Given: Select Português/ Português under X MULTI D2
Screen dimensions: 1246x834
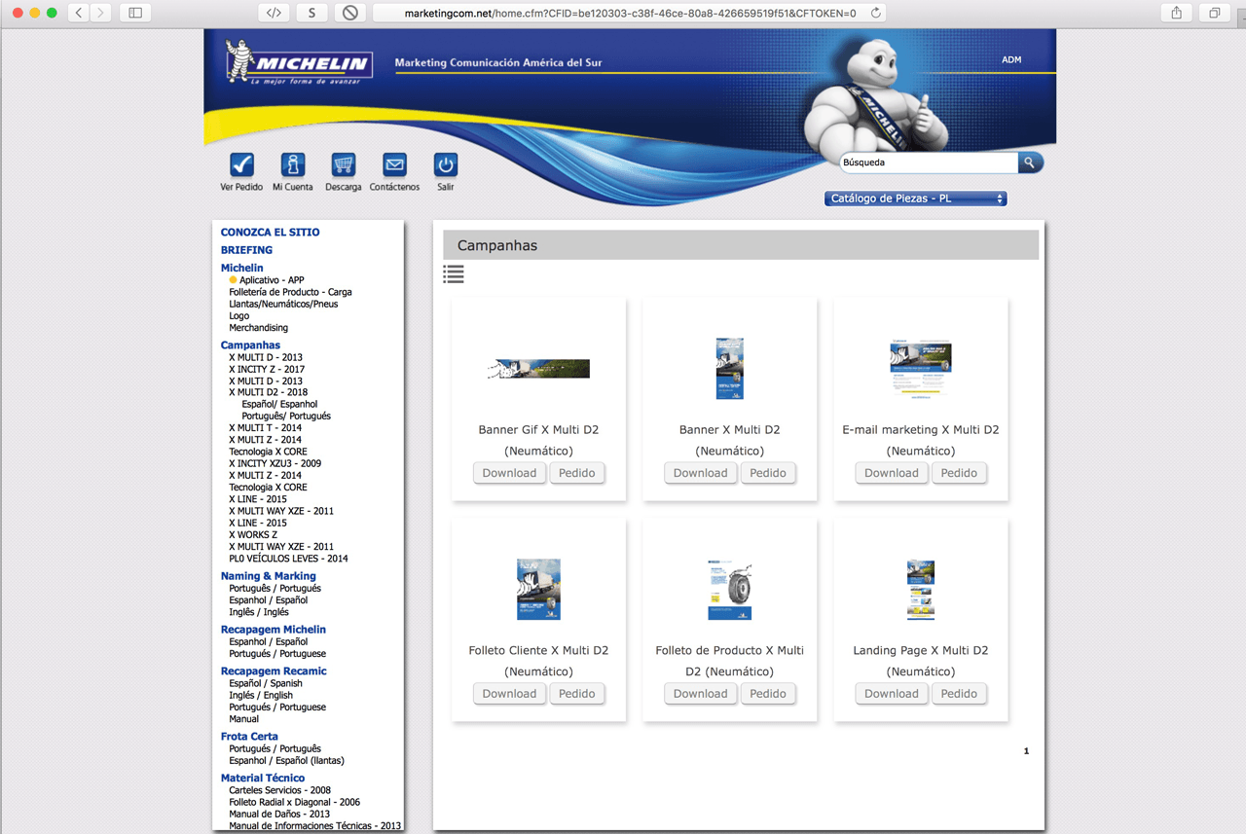Looking at the screenshot, I should [x=286, y=417].
